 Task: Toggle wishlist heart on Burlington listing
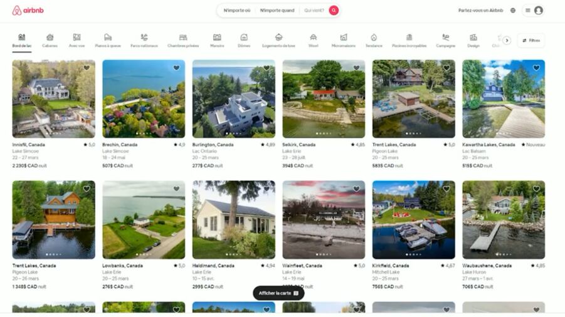pyautogui.click(x=267, y=68)
